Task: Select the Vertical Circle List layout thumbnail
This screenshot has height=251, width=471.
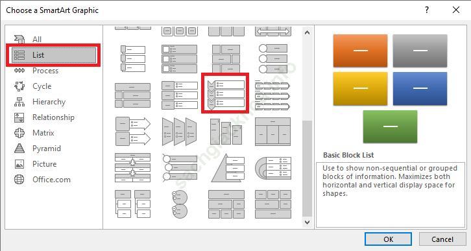Action: [x=179, y=167]
